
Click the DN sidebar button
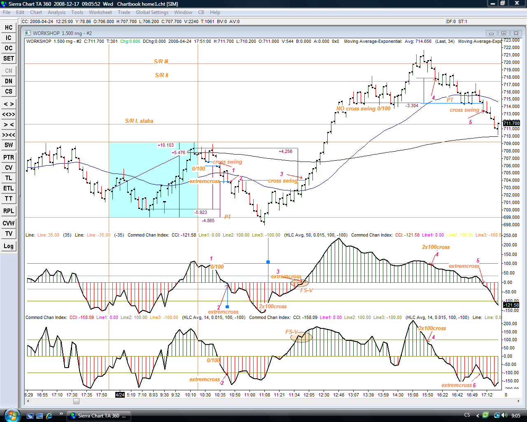[x=9, y=81]
